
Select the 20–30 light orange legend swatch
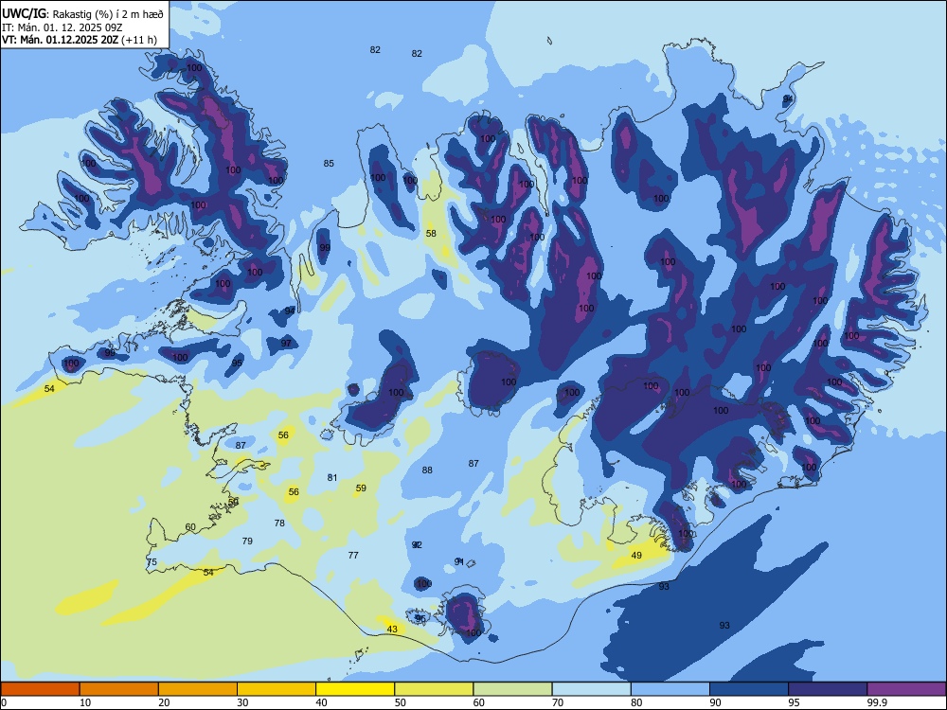click(x=198, y=689)
